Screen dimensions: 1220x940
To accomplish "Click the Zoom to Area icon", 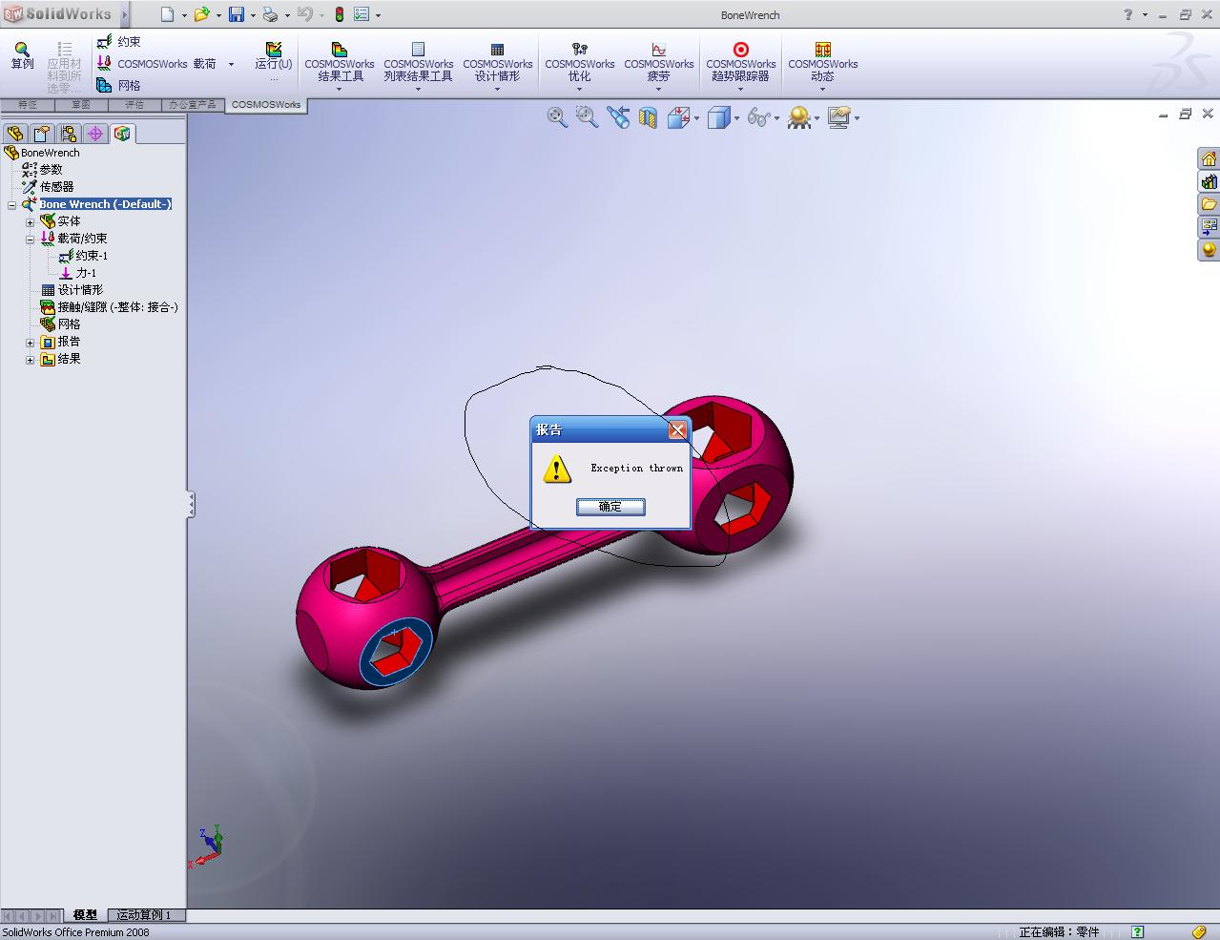I will click(x=588, y=117).
